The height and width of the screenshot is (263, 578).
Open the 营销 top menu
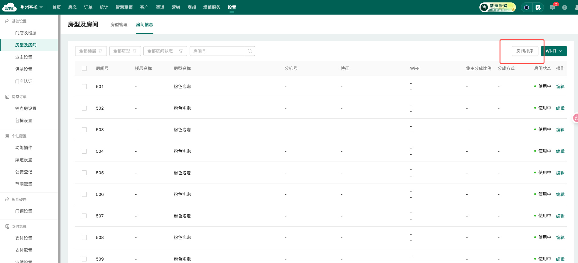pos(176,7)
